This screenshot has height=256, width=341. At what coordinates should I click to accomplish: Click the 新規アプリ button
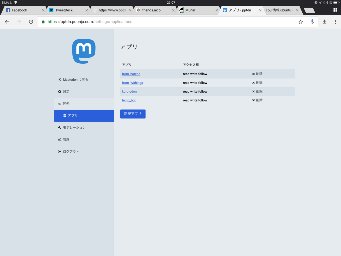pos(133,114)
